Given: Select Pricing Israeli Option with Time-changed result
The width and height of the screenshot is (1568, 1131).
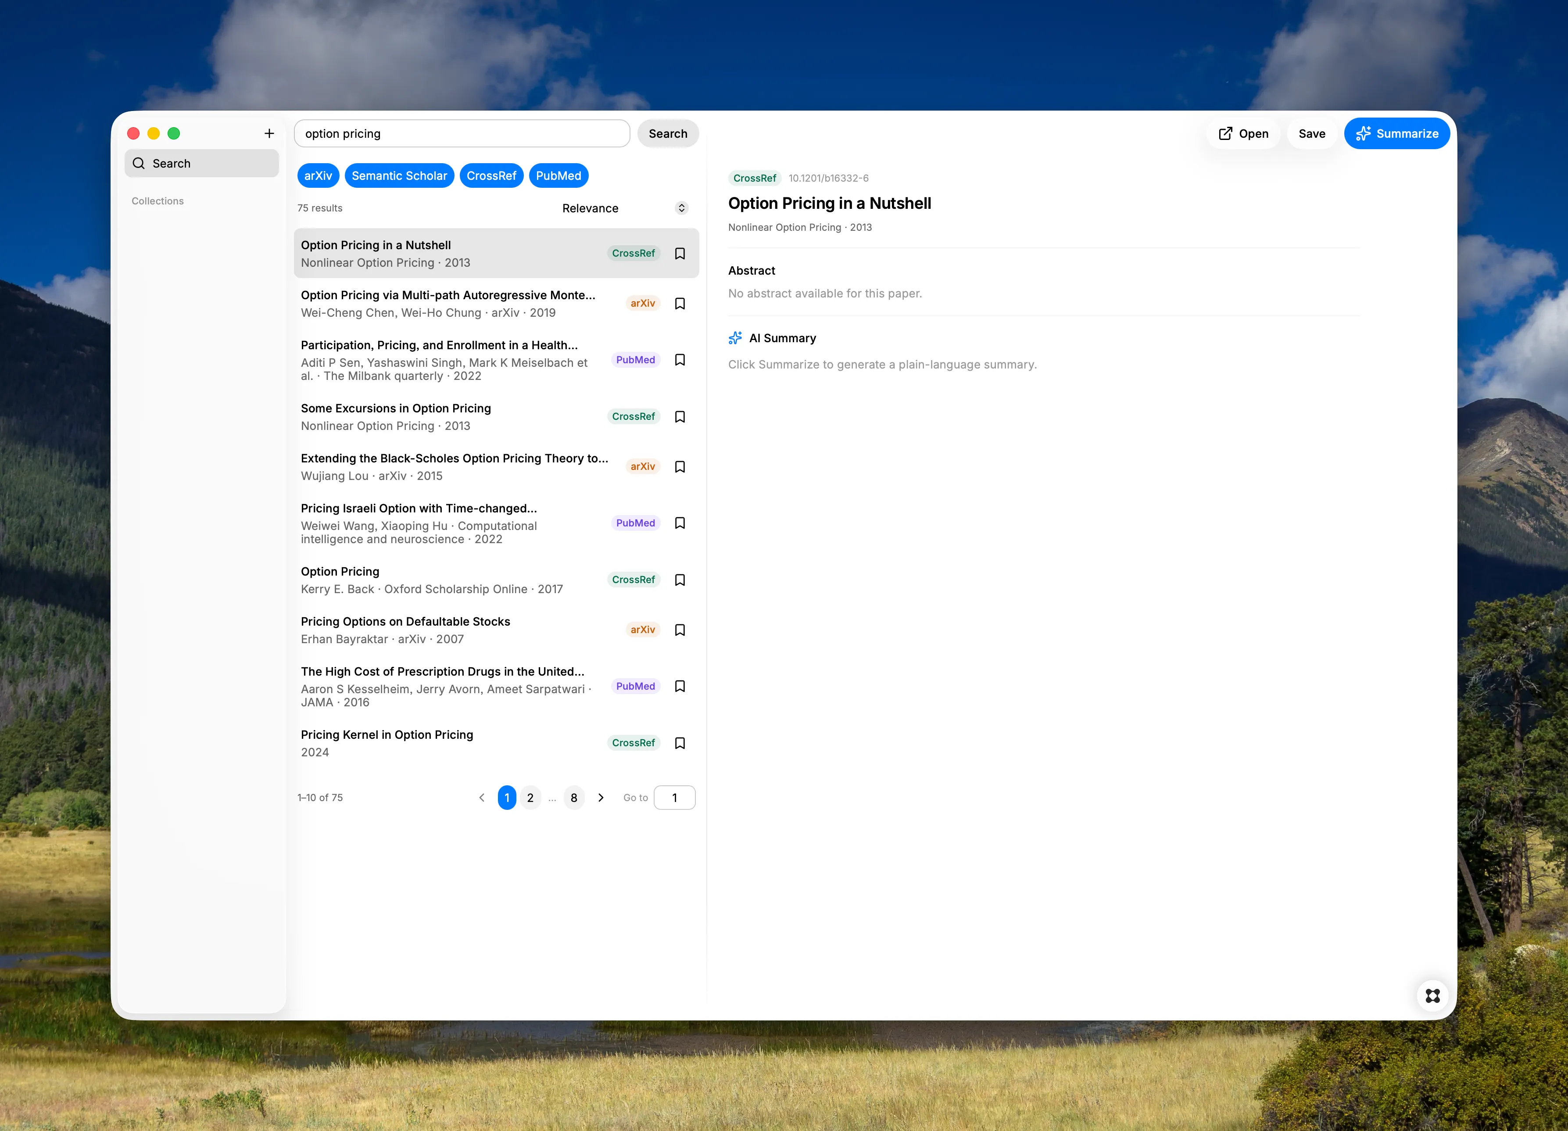Looking at the screenshot, I should [496, 523].
